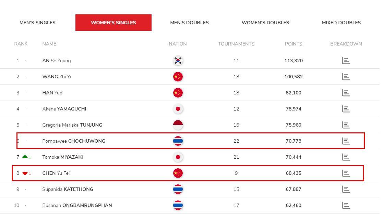
Task: Open points breakdown for WANG Zhi Yi
Action: 346,77
